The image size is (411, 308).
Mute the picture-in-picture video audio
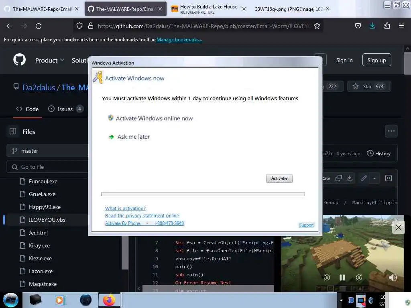point(393,278)
